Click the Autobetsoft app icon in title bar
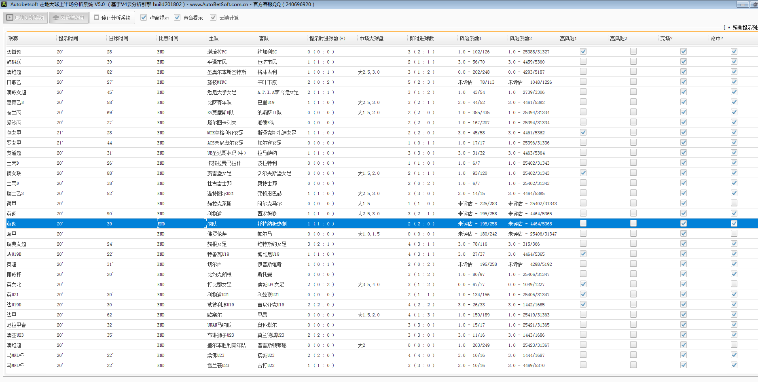Screen dimensions: 758x382 pyautogui.click(x=4, y=4)
